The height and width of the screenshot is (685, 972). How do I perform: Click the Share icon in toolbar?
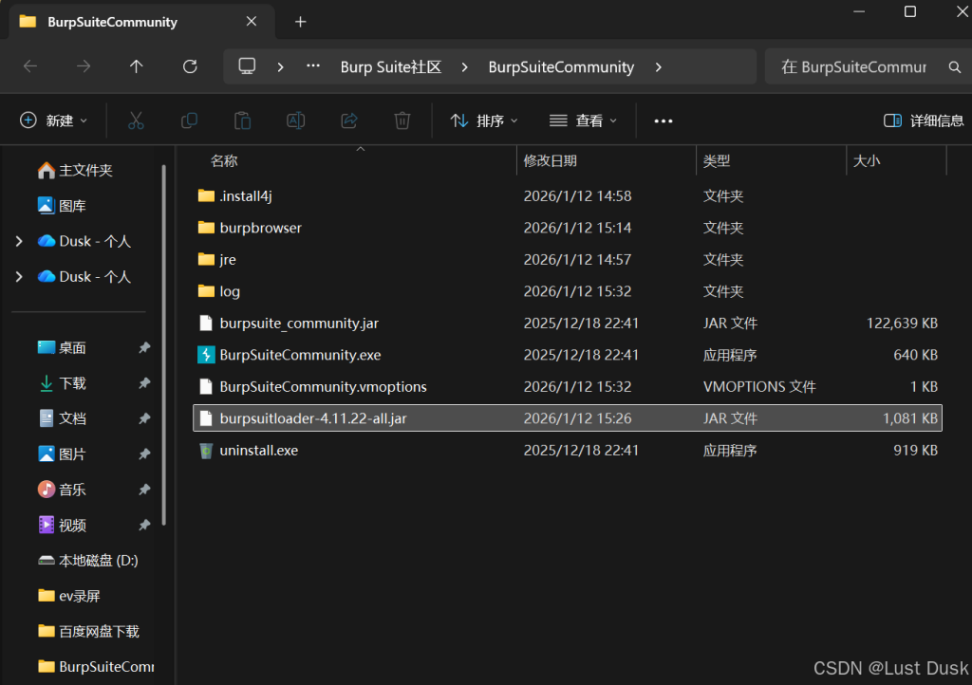click(348, 120)
